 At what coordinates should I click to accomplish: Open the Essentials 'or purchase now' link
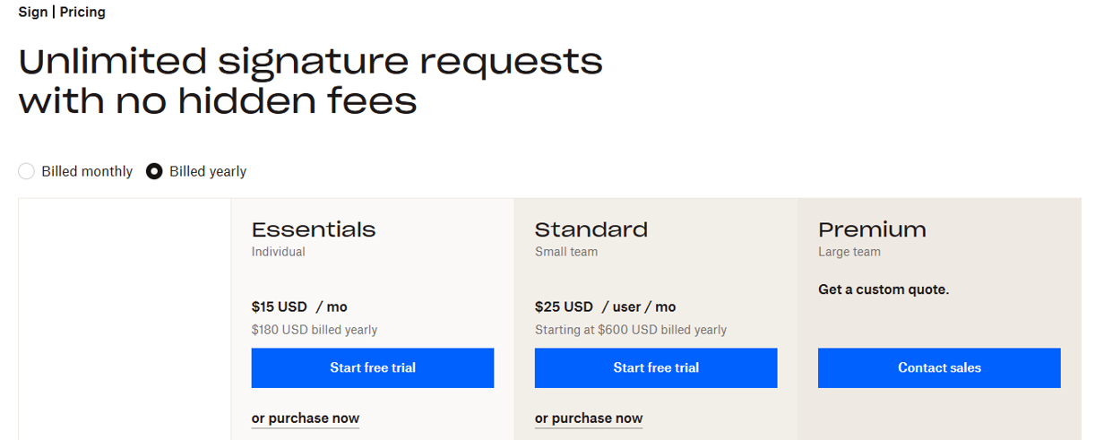(305, 418)
